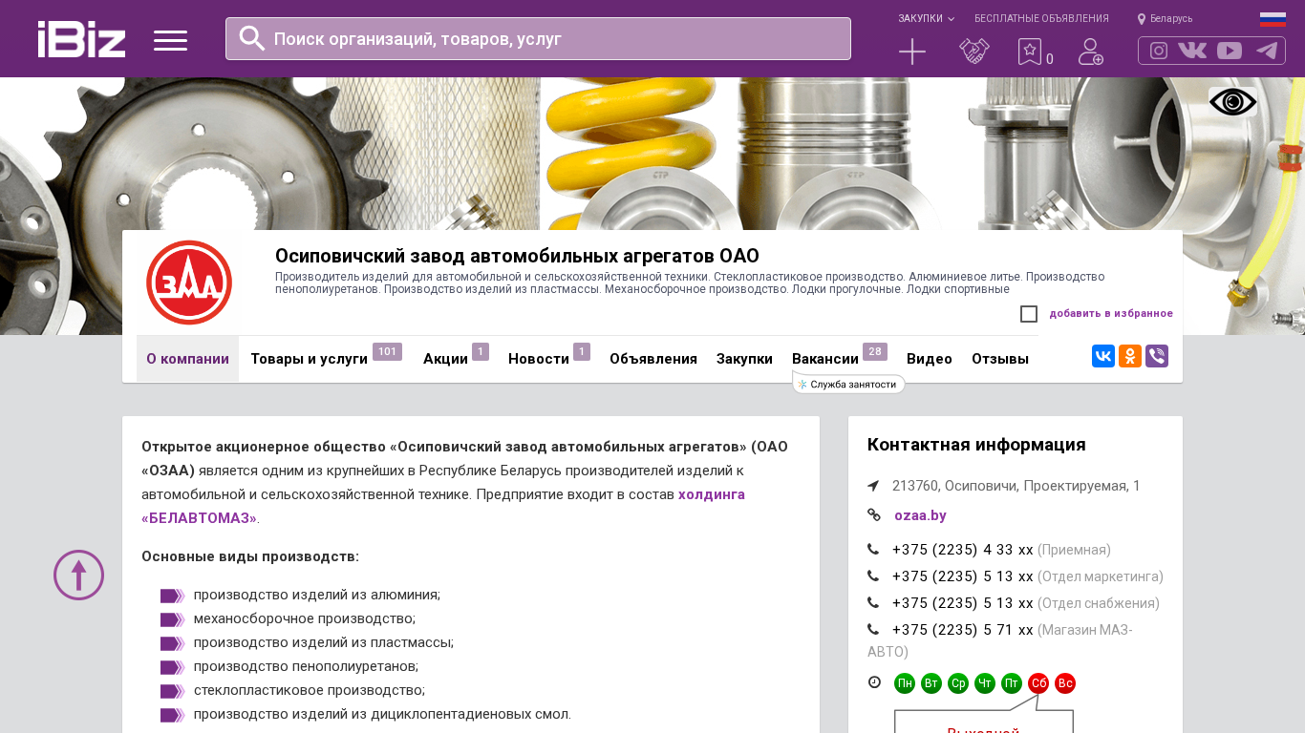Click the clock working hours icon
Image resolution: width=1305 pixels, height=733 pixels.
click(874, 682)
